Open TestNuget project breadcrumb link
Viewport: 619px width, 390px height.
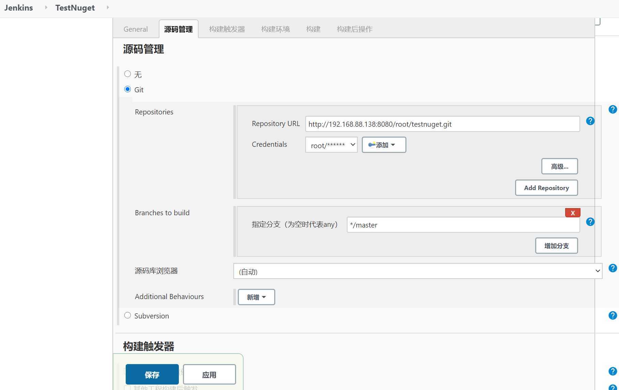pyautogui.click(x=75, y=7)
